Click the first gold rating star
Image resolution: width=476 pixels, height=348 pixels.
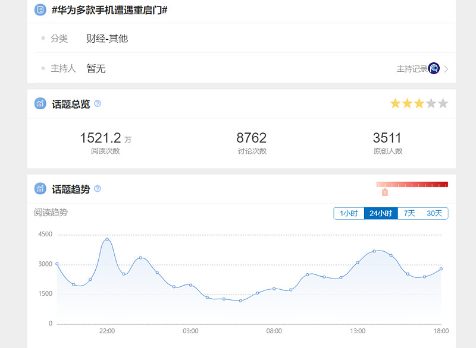[x=395, y=103]
